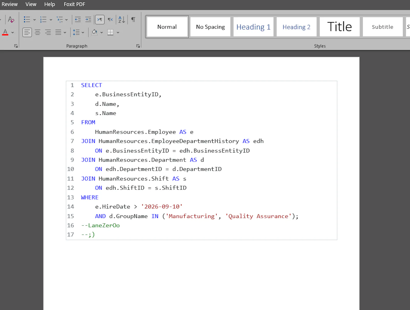This screenshot has width=410, height=310.
Task: Apply the Bullets list icon
Action: (27, 19)
